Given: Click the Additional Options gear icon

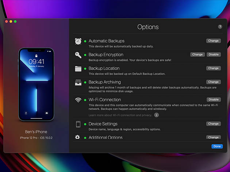Looking at the screenshot, I should click(77, 137).
